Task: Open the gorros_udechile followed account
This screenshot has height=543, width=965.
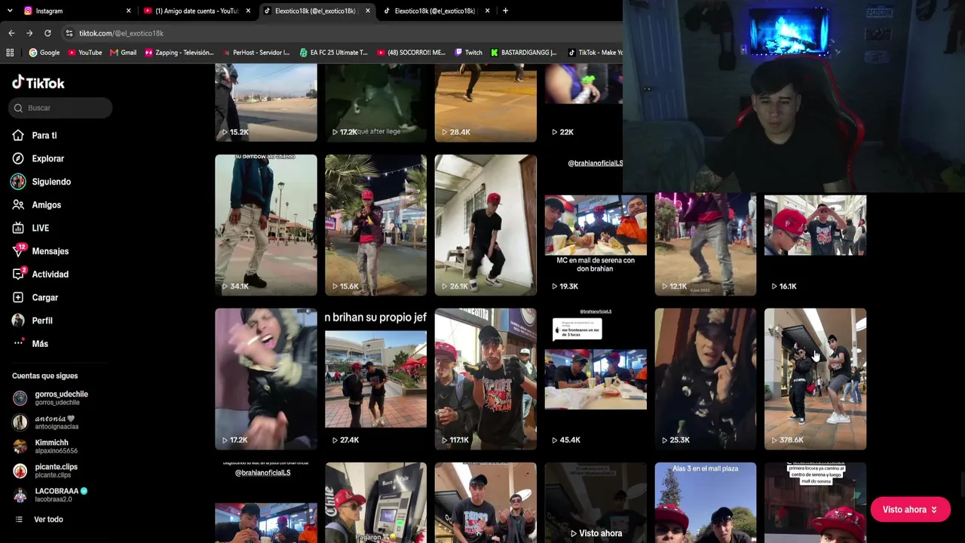Action: tap(53, 398)
